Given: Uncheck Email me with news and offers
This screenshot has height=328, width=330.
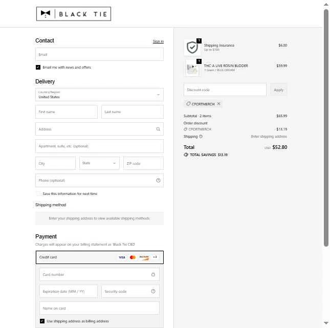Looking at the screenshot, I should 38,68.
